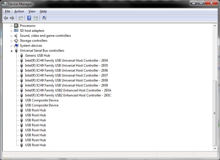
Task: Collapse Universal Serial Bus controllers category
Action: coord(11,51)
